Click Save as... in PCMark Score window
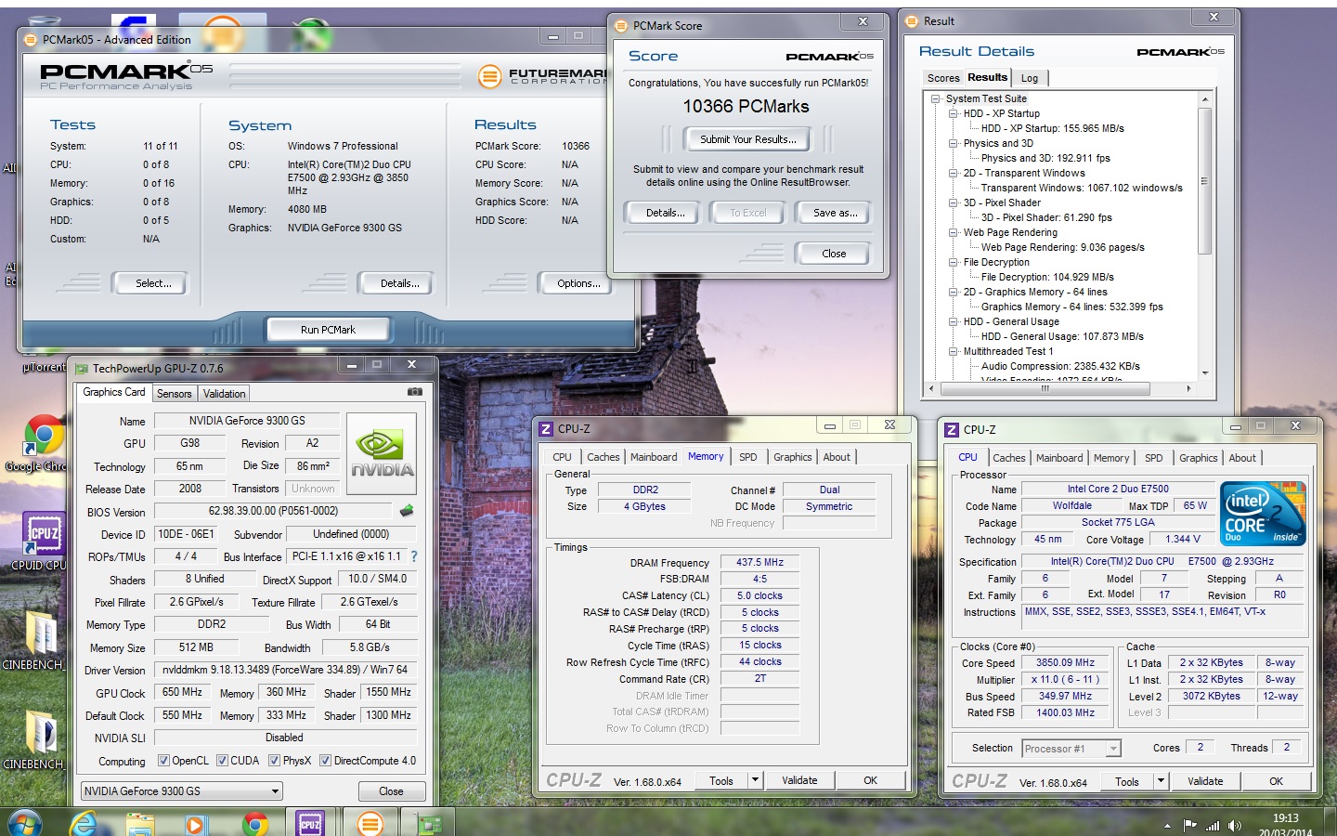The image size is (1337, 836). (834, 213)
